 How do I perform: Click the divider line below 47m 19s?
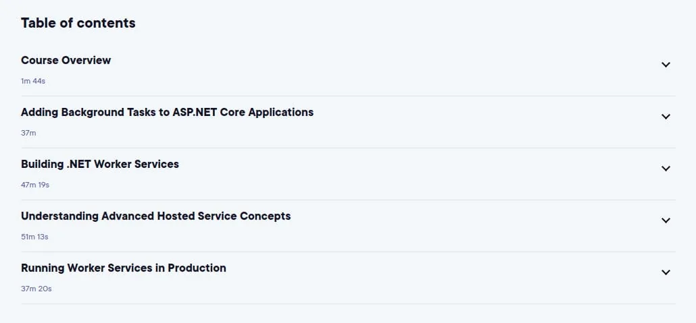click(348, 200)
